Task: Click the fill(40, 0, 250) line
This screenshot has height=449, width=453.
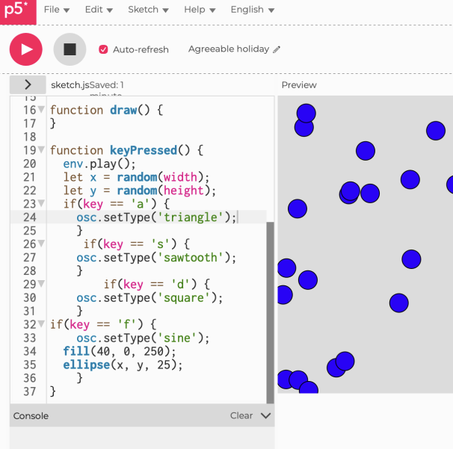Action: [120, 351]
